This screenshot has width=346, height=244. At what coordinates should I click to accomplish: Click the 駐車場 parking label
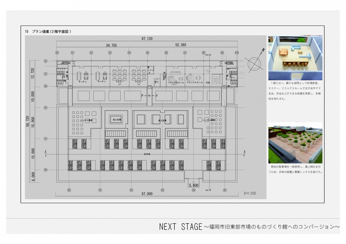[147, 154]
